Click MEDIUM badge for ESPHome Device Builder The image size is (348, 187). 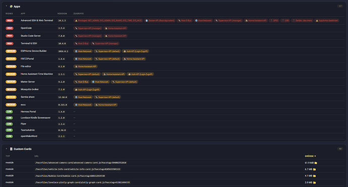pos(11,51)
